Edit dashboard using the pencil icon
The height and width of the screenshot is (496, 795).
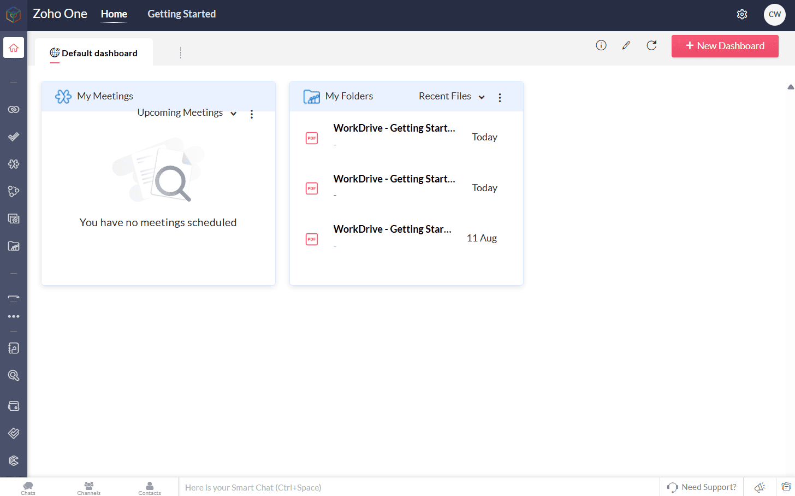[626, 45]
